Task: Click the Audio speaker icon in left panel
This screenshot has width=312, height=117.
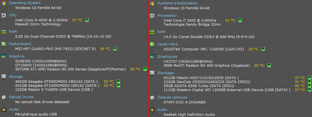Action: 4,110
